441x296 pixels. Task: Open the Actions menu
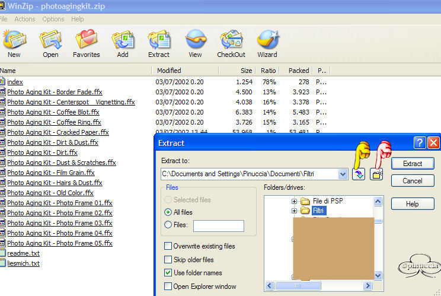[x=25, y=19]
